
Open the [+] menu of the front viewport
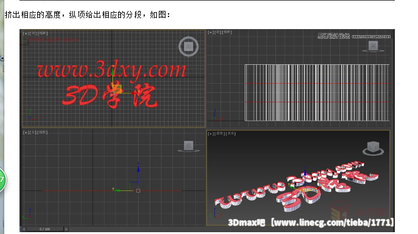(x=211, y=32)
